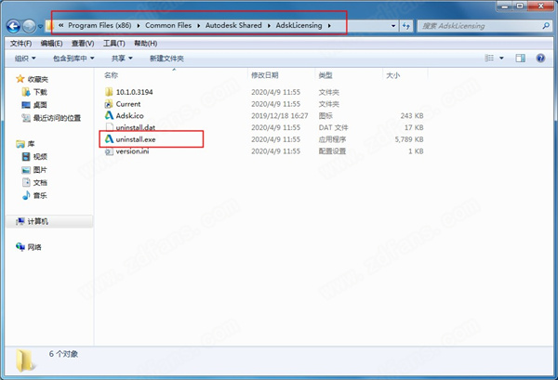Select the Current folder shortcut
Image resolution: width=558 pixels, height=380 pixels.
pyautogui.click(x=128, y=104)
